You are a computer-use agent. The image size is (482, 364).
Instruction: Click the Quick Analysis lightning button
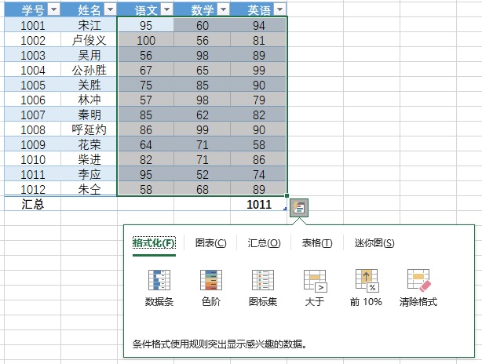(x=299, y=208)
